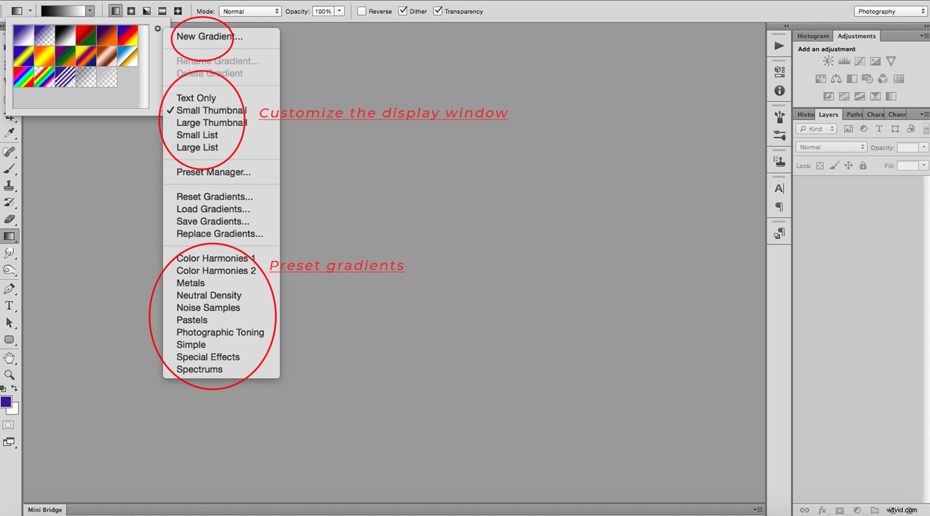Select the History Brush tool
Viewport: 930px width, 516px height.
[x=9, y=202]
